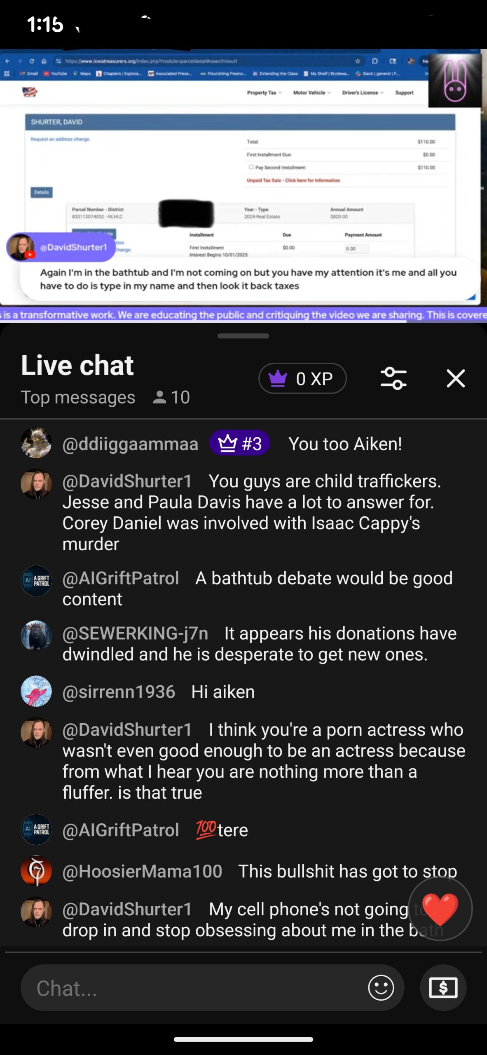This screenshot has height=1055, width=487.
Task: Expand the Motor Vehicle menu
Action: 311,93
